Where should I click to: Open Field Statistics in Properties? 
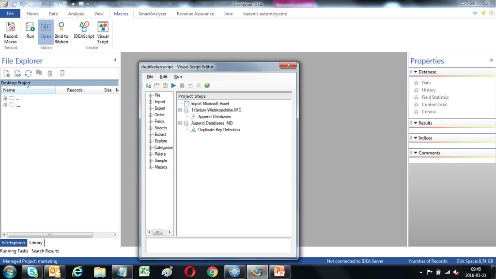click(x=435, y=97)
